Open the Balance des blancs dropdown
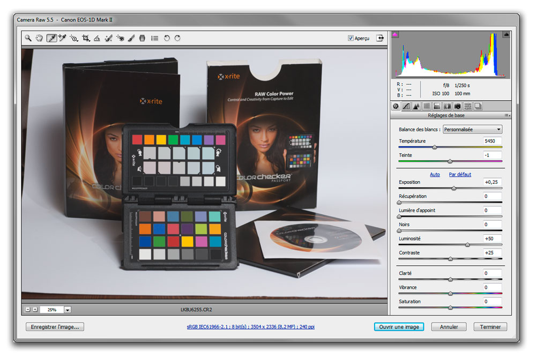Viewport: 536px width, 359px height. (472, 130)
